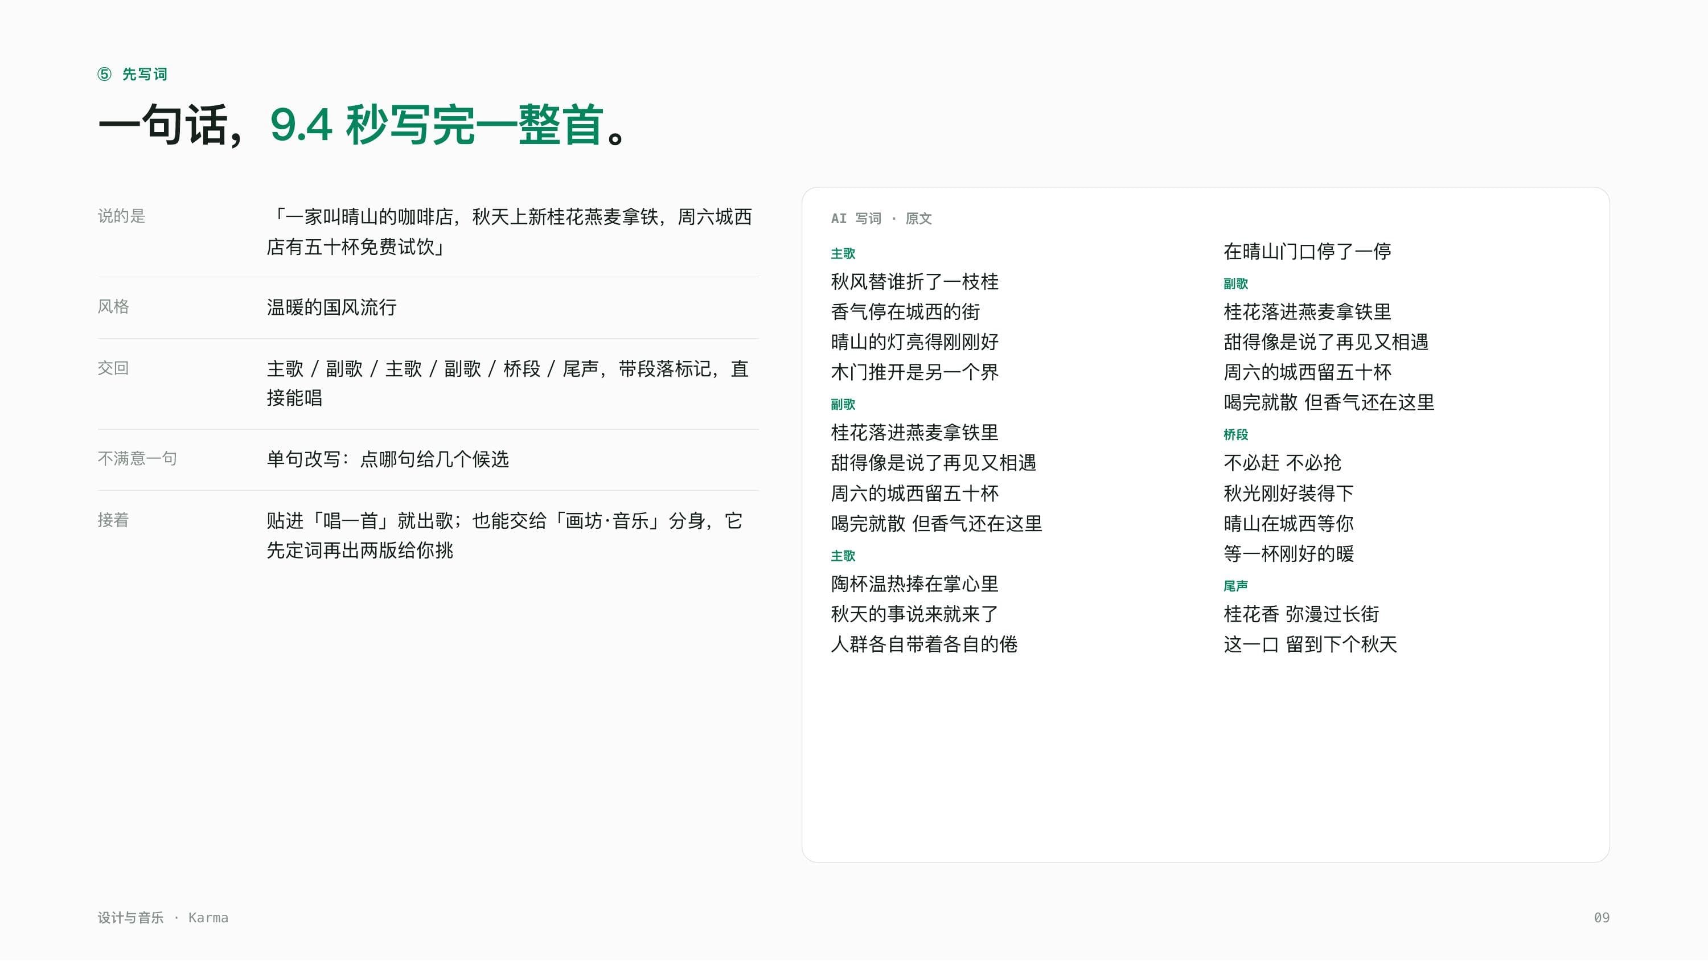Select the lyric '香气停在城西的街'
The width and height of the screenshot is (1708, 961).
[905, 312]
